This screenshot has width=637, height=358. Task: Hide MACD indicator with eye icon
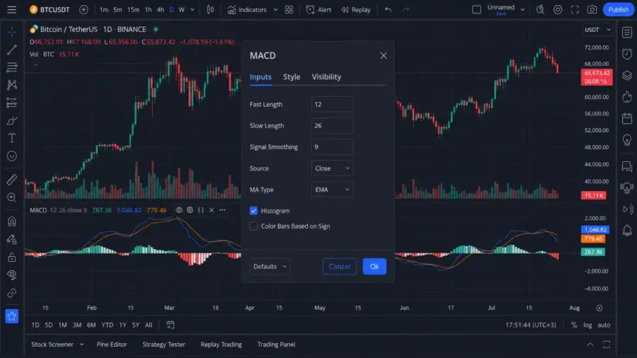179,210
